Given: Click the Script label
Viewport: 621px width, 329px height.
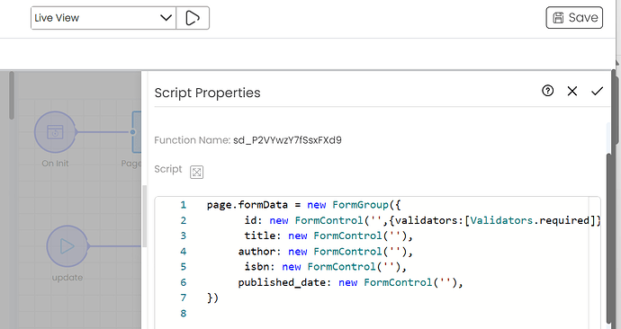Looking at the screenshot, I should click(x=168, y=169).
